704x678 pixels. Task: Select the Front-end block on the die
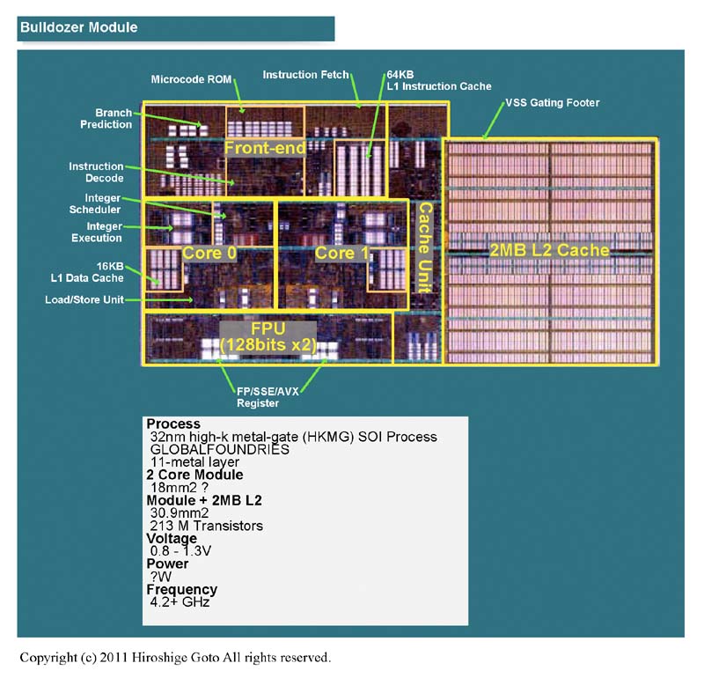(265, 148)
